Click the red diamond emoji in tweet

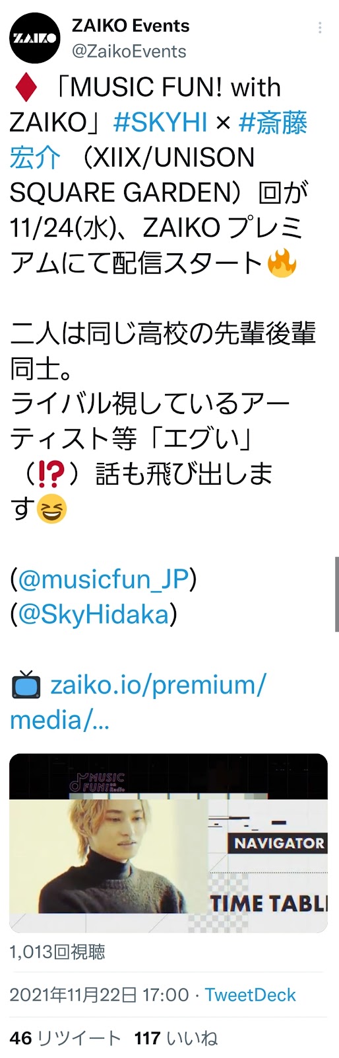click(x=26, y=88)
